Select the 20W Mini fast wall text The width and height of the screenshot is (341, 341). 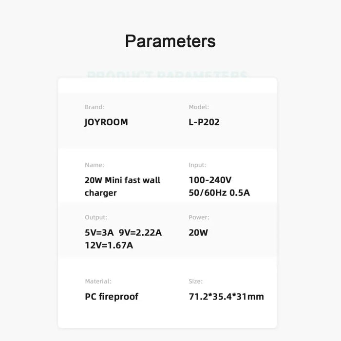click(122, 180)
